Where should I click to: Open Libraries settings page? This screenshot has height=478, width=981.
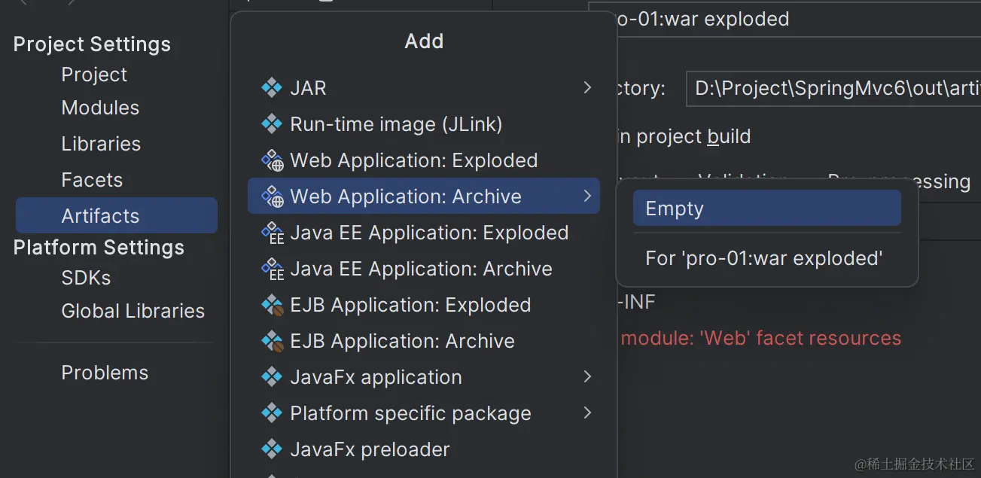point(101,144)
